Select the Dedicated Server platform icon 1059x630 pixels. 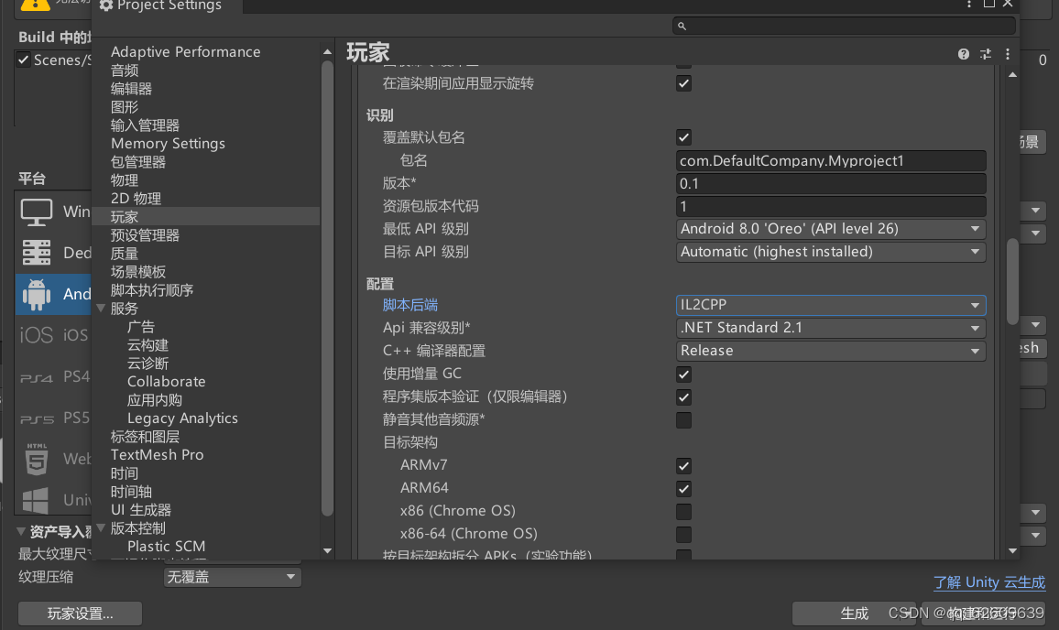pos(37,253)
